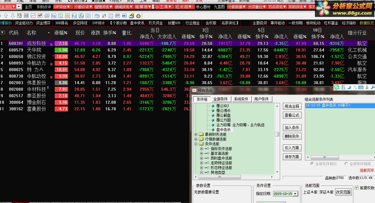Image resolution: width=375 pixels, height=203 pixels.
Task: Click the up arrow toolbar icon
Action: pos(6,16)
